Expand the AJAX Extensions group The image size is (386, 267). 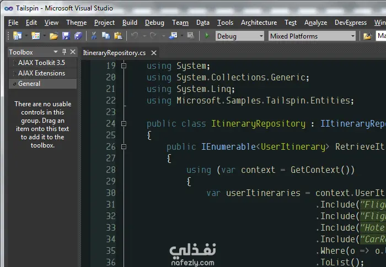click(x=14, y=73)
